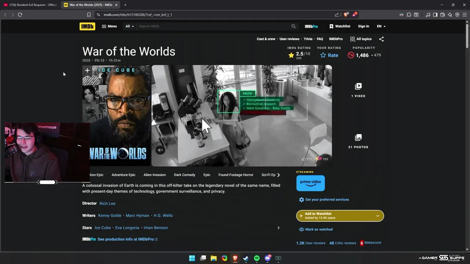This screenshot has width=470, height=264.
Task: Show more genres with the right chevron
Action: (x=278, y=175)
